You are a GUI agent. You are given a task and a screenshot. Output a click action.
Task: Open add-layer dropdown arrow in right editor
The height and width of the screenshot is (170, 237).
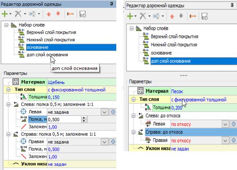coord(135,16)
